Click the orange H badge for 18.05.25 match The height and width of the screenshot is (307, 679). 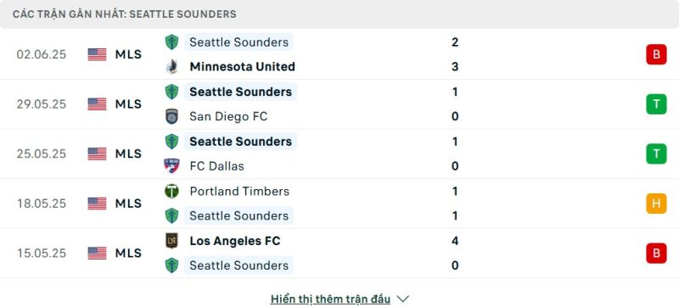click(x=656, y=204)
